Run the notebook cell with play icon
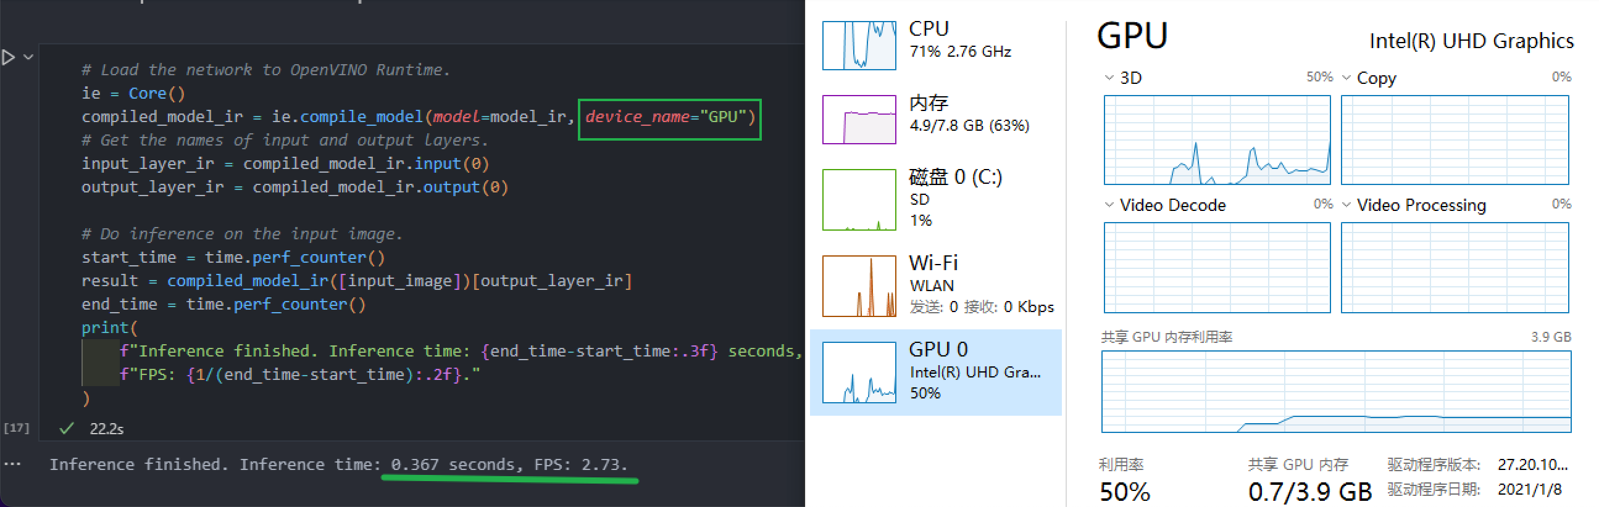The image size is (1599, 507). [8, 57]
